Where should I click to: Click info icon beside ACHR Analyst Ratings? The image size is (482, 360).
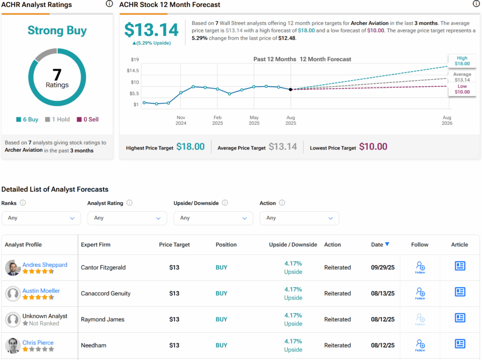pyautogui.click(x=109, y=4)
